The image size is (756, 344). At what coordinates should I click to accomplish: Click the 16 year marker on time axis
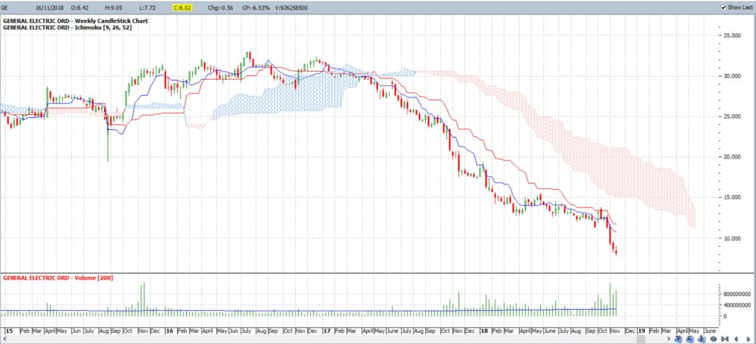pos(169,331)
